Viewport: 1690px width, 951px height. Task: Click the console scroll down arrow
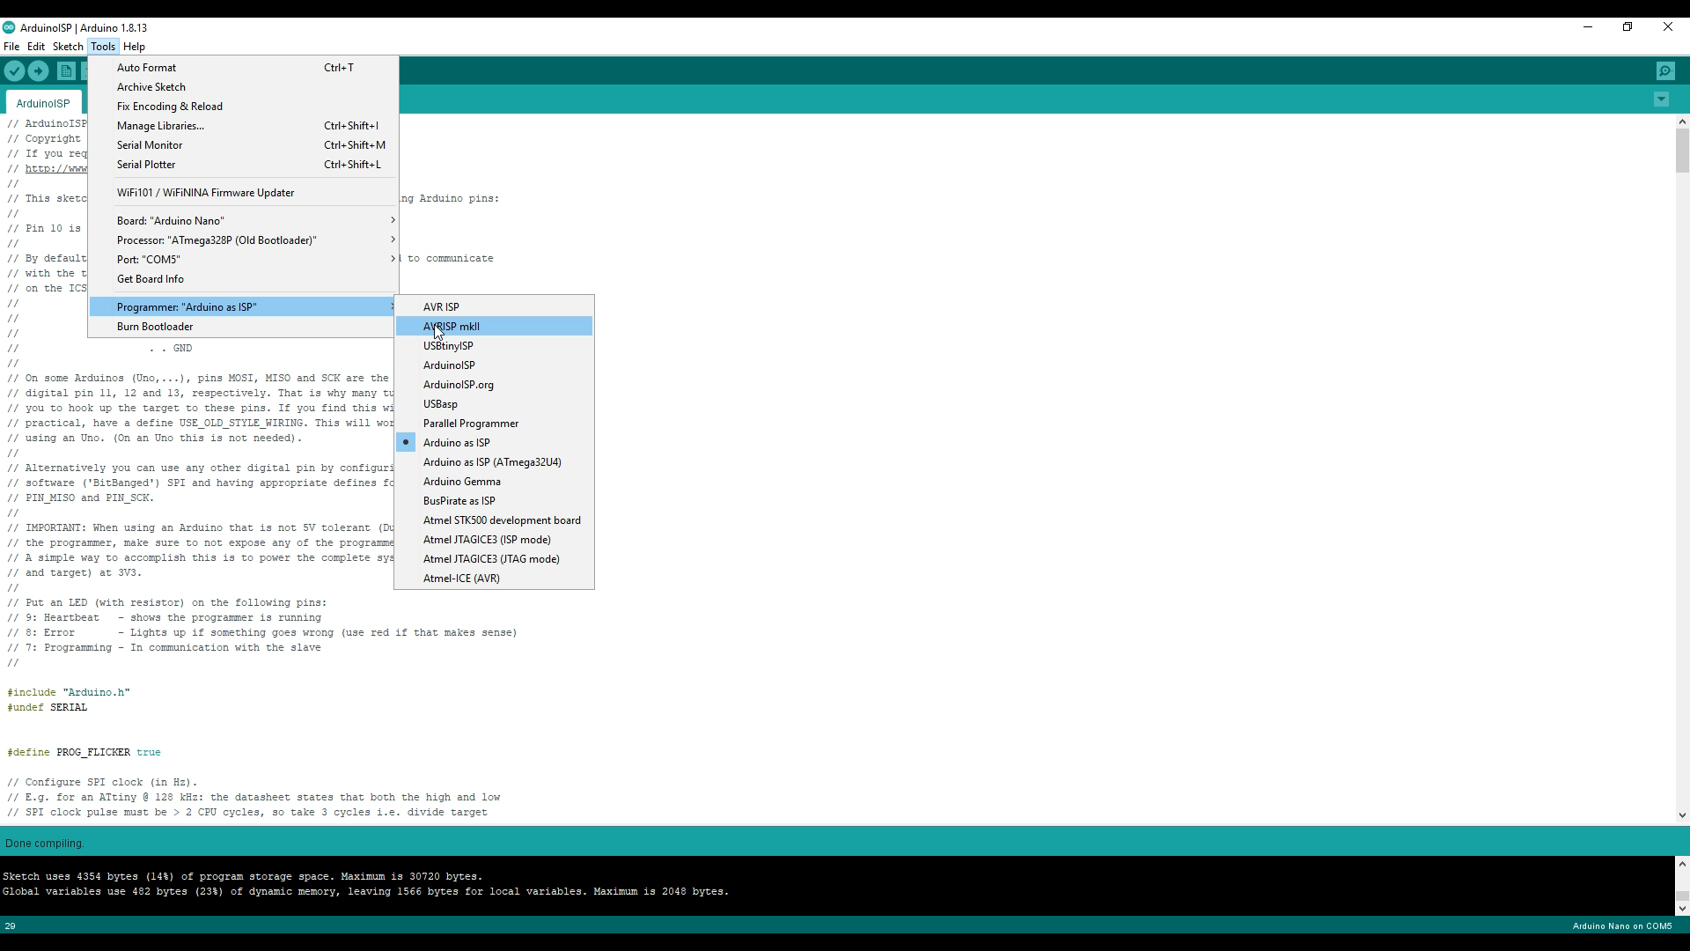tap(1682, 909)
